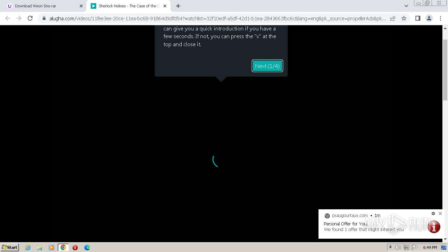
Task: Close the Download Weon Sms rar tab
Action: coord(81,6)
